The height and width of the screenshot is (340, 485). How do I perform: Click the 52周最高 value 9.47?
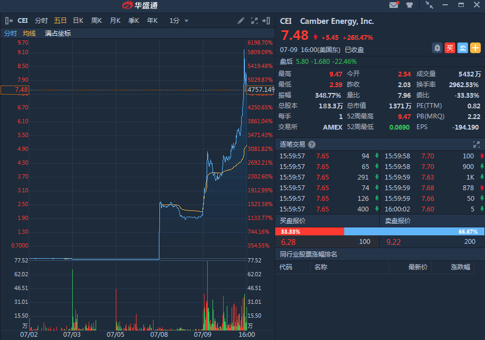(x=404, y=117)
